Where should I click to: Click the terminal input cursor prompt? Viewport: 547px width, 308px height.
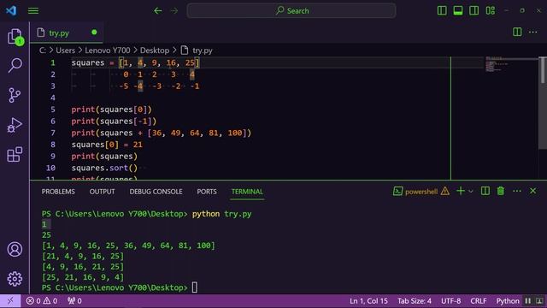point(195,287)
